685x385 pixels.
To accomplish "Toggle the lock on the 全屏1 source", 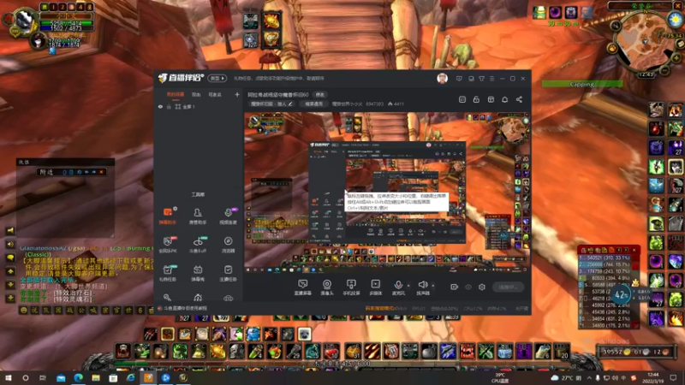I will click(x=169, y=106).
